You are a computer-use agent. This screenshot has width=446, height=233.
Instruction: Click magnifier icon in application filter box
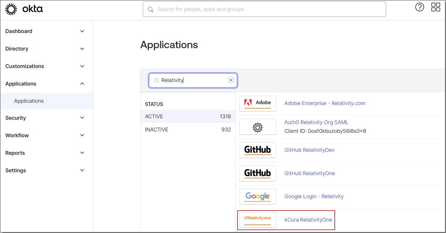click(x=157, y=80)
